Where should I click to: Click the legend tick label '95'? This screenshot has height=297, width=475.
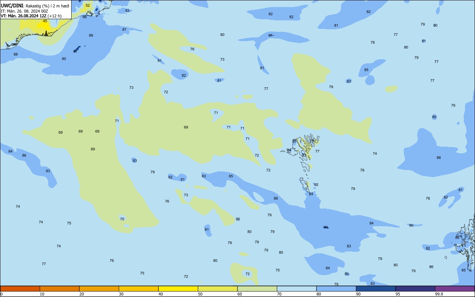pyautogui.click(x=397, y=294)
